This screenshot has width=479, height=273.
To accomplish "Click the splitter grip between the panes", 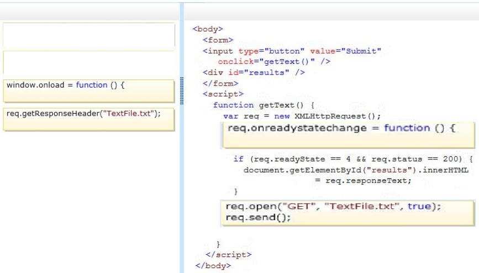I will point(182,90).
